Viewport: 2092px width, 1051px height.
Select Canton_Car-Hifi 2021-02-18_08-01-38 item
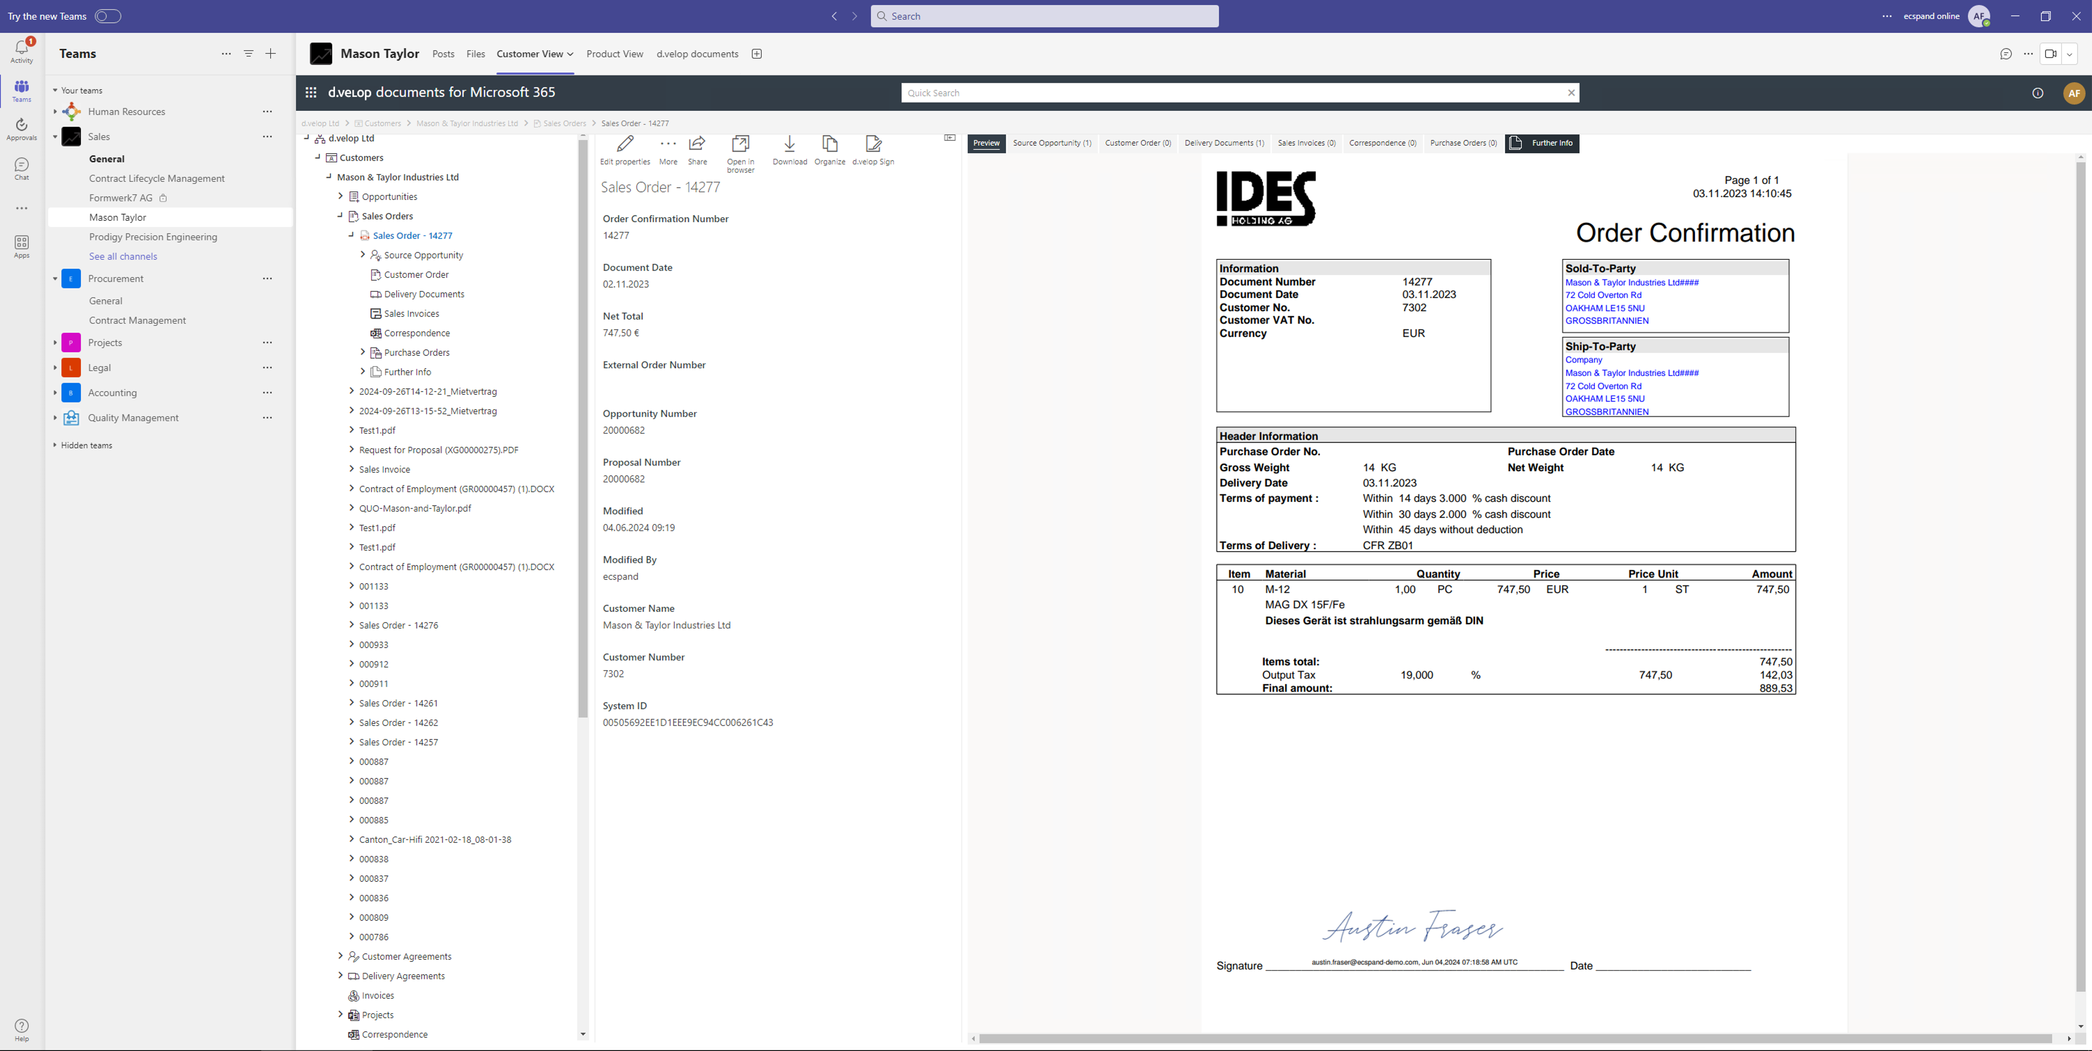(x=435, y=839)
